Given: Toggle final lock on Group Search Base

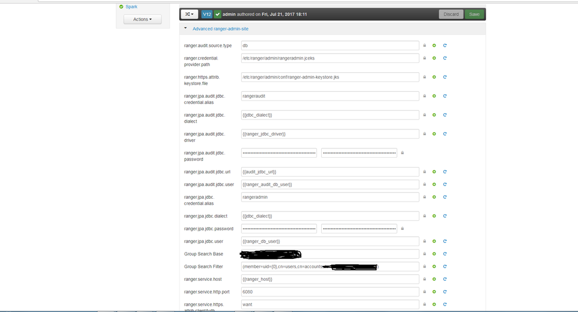Looking at the screenshot, I should point(425,254).
